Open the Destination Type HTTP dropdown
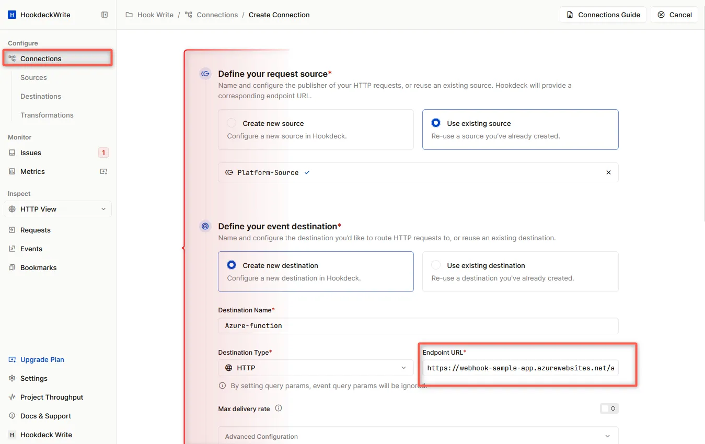This screenshot has width=705, height=444. 316,368
